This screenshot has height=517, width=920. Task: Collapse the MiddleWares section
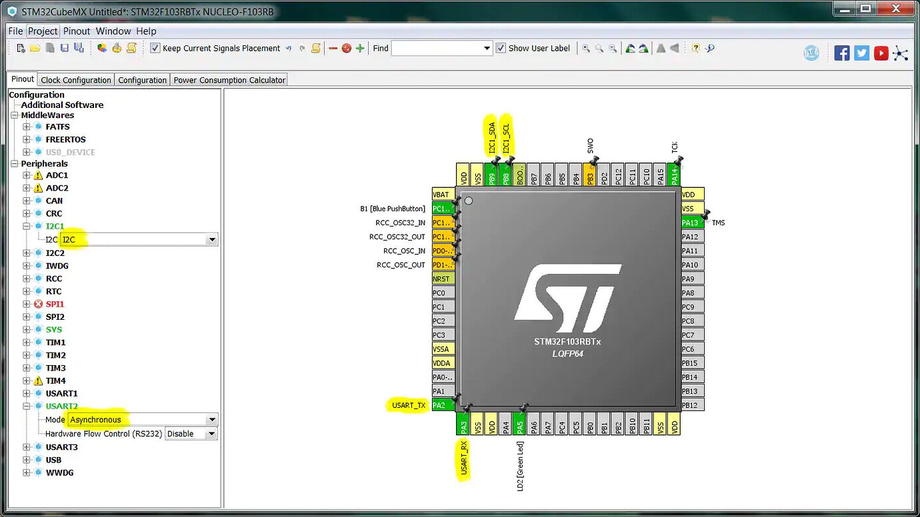click(x=14, y=115)
